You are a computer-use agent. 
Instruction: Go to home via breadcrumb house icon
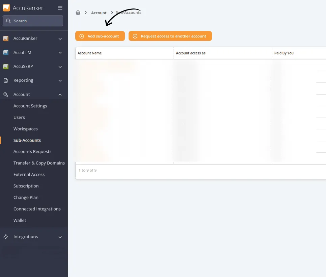coord(78,12)
